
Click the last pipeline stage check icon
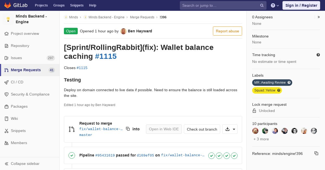[234, 155]
